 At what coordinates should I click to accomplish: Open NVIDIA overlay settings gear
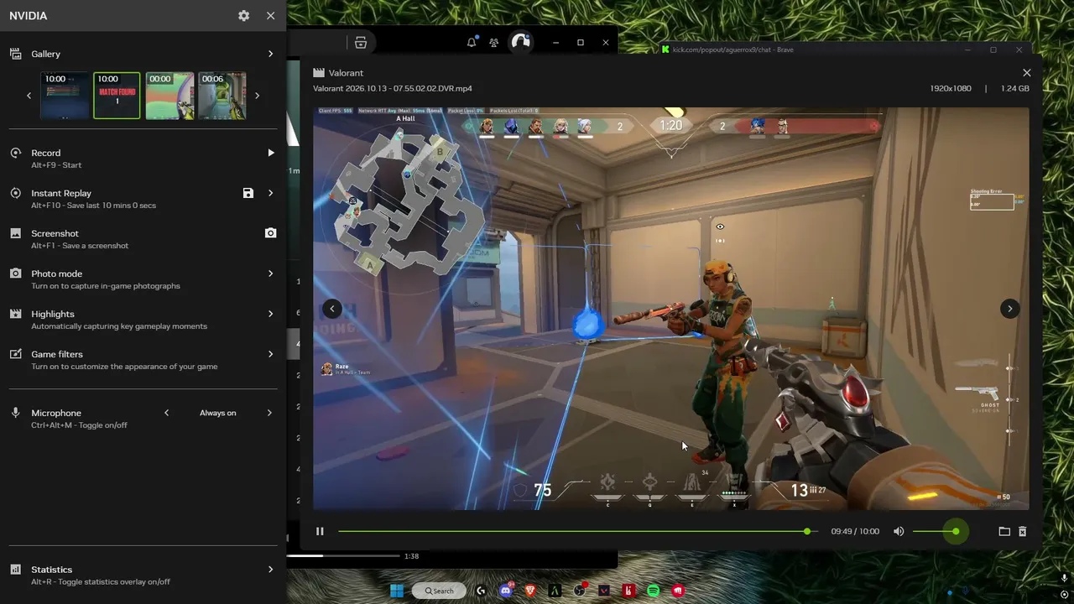[243, 16]
